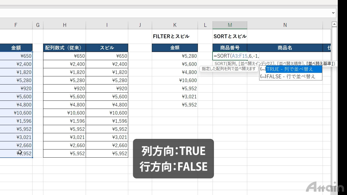Click the 配列数式（従来） header cell

pyautogui.click(x=65, y=48)
